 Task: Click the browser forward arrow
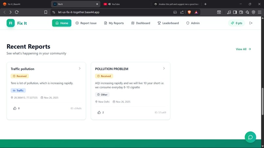(10, 12)
